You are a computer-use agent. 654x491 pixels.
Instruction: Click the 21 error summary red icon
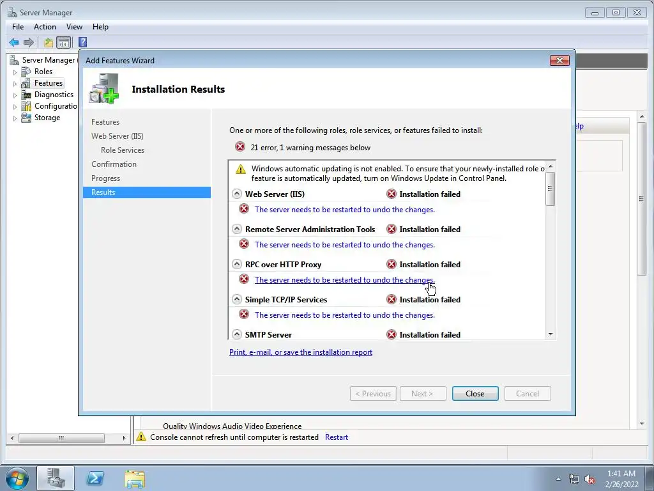(240, 147)
